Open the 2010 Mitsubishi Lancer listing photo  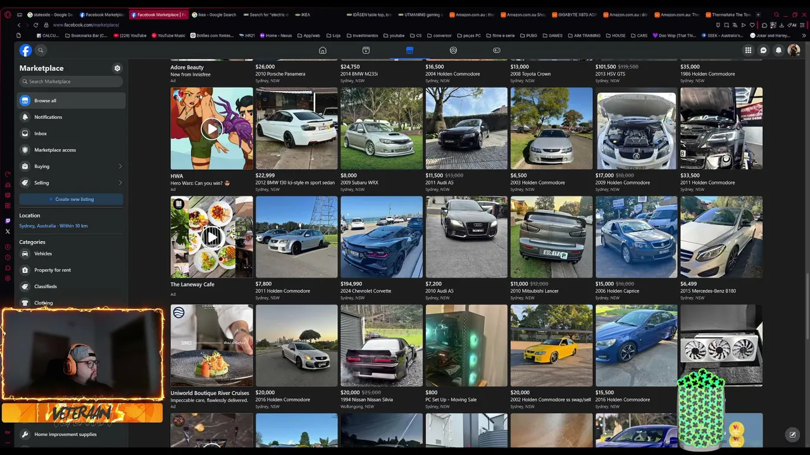[x=551, y=237]
